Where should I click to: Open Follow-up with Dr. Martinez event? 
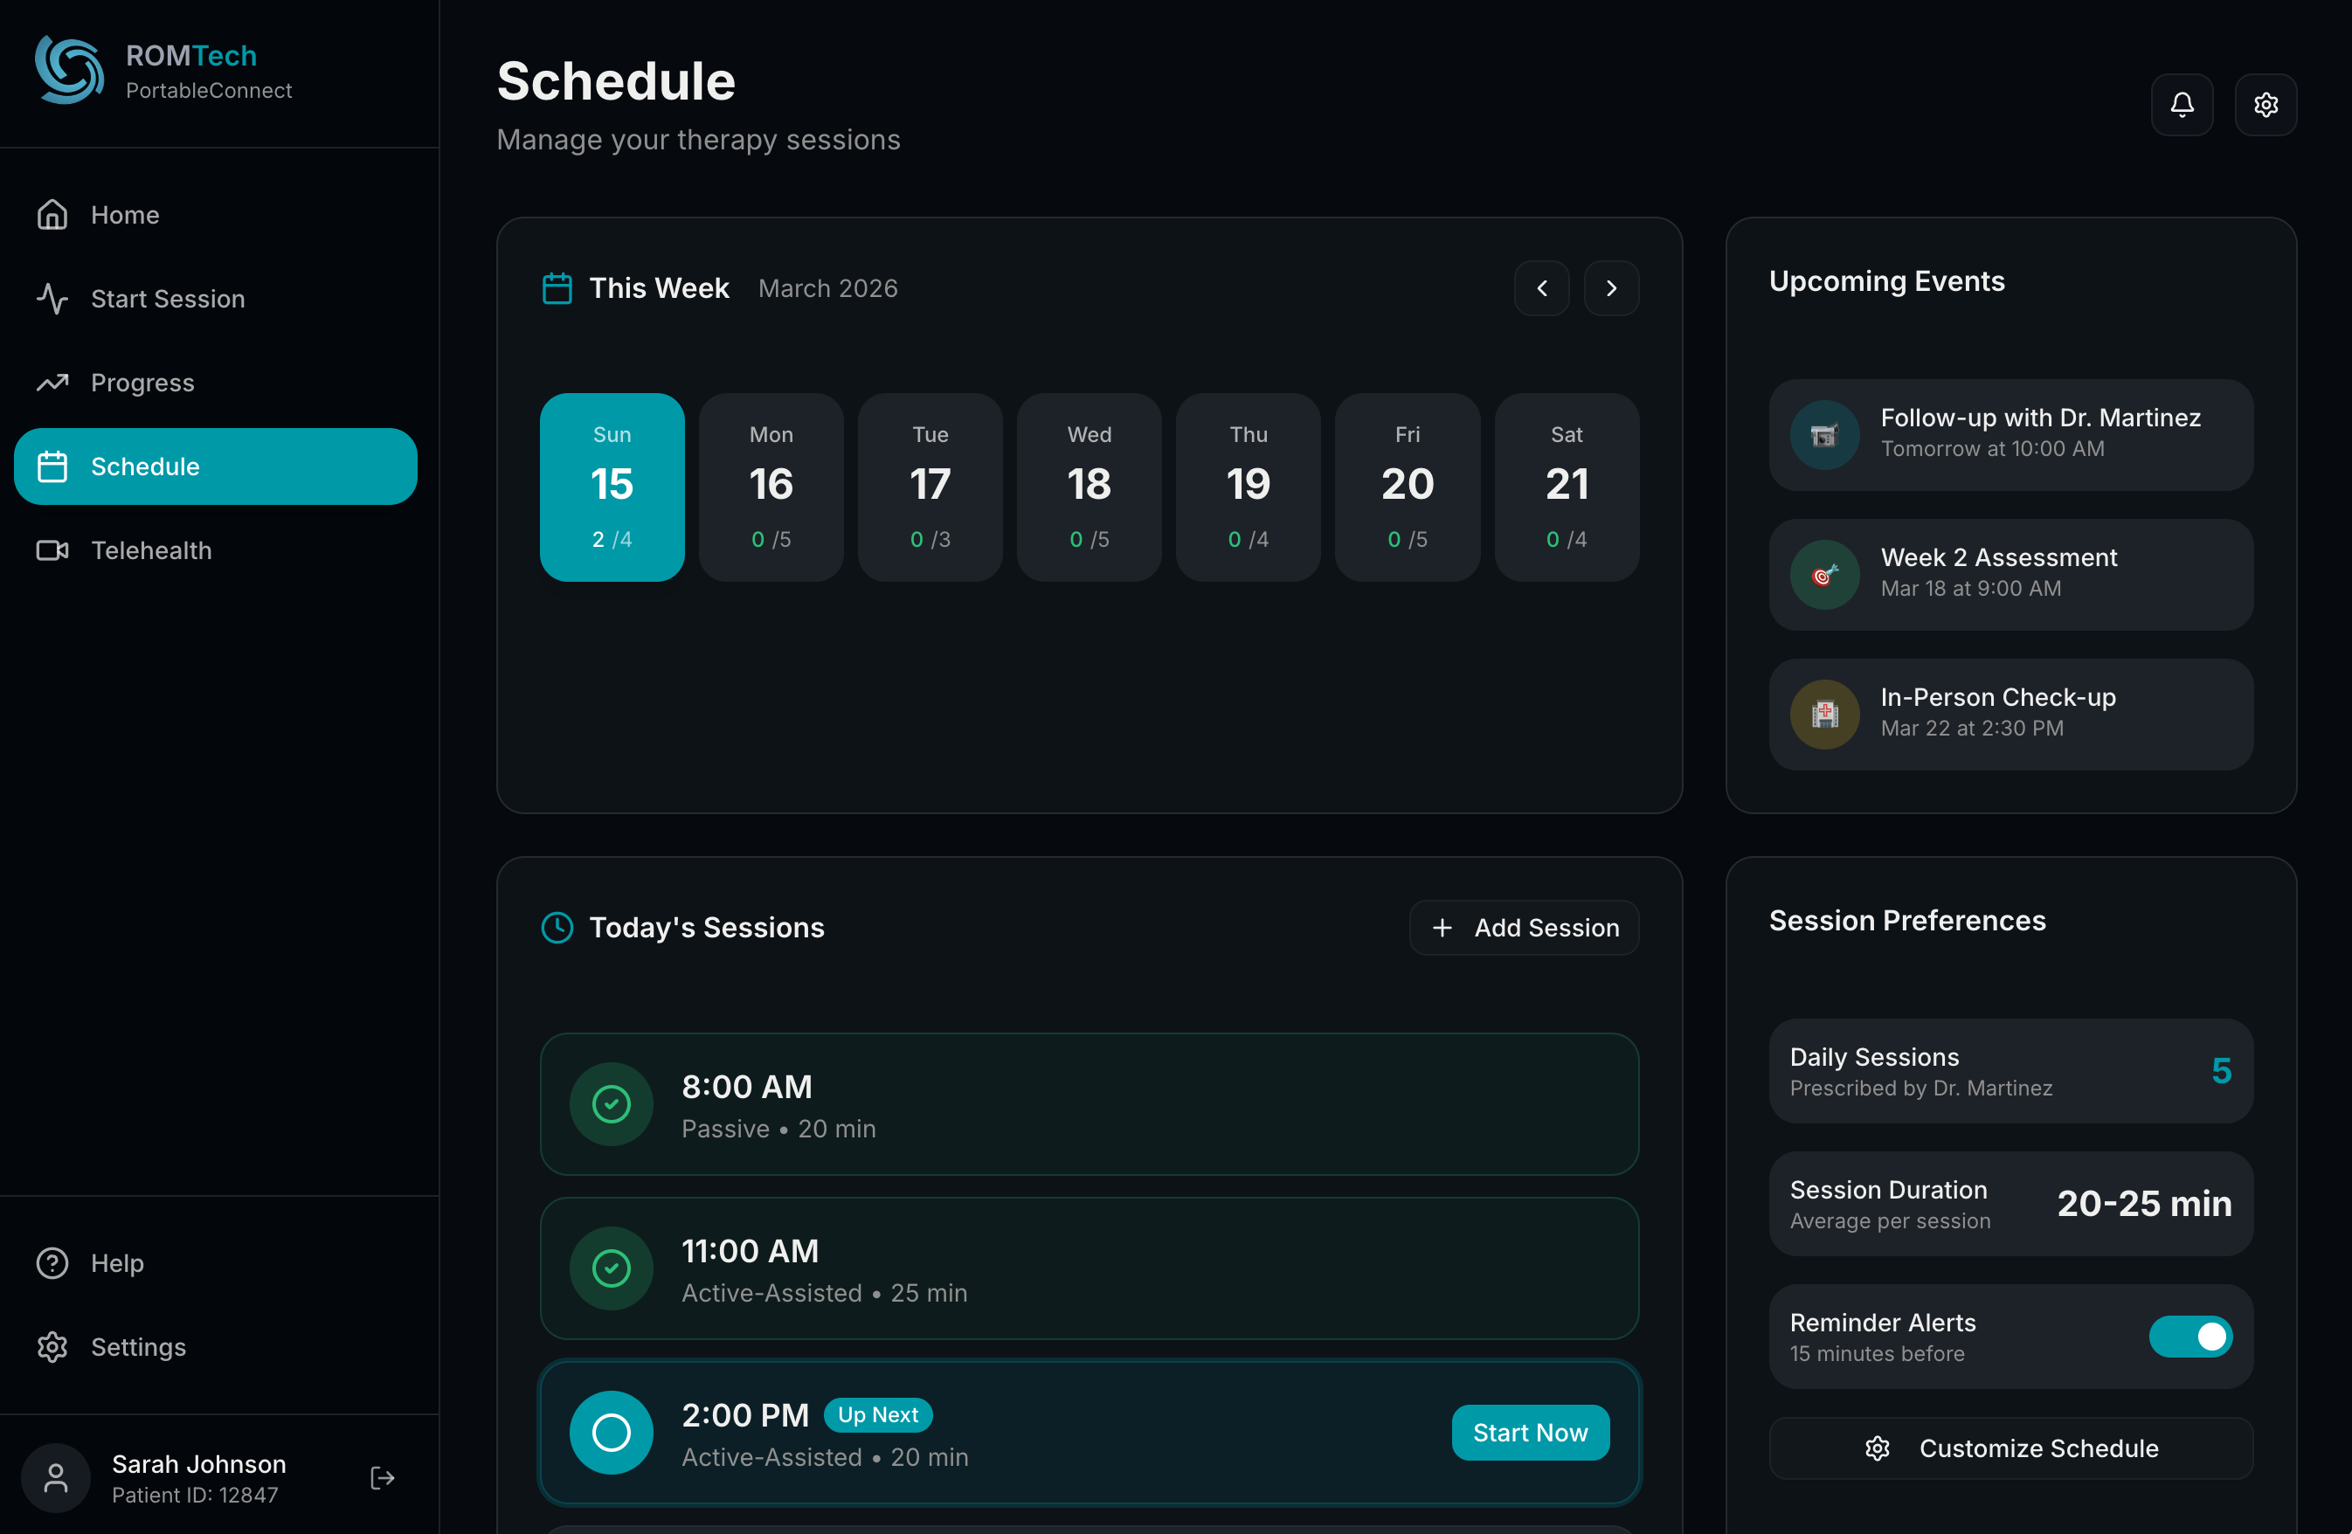pos(2011,435)
